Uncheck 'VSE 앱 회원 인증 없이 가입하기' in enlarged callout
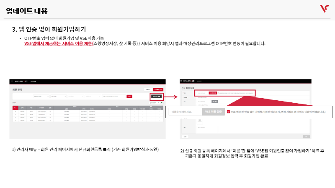This screenshot has height=188, width=335. (228, 112)
